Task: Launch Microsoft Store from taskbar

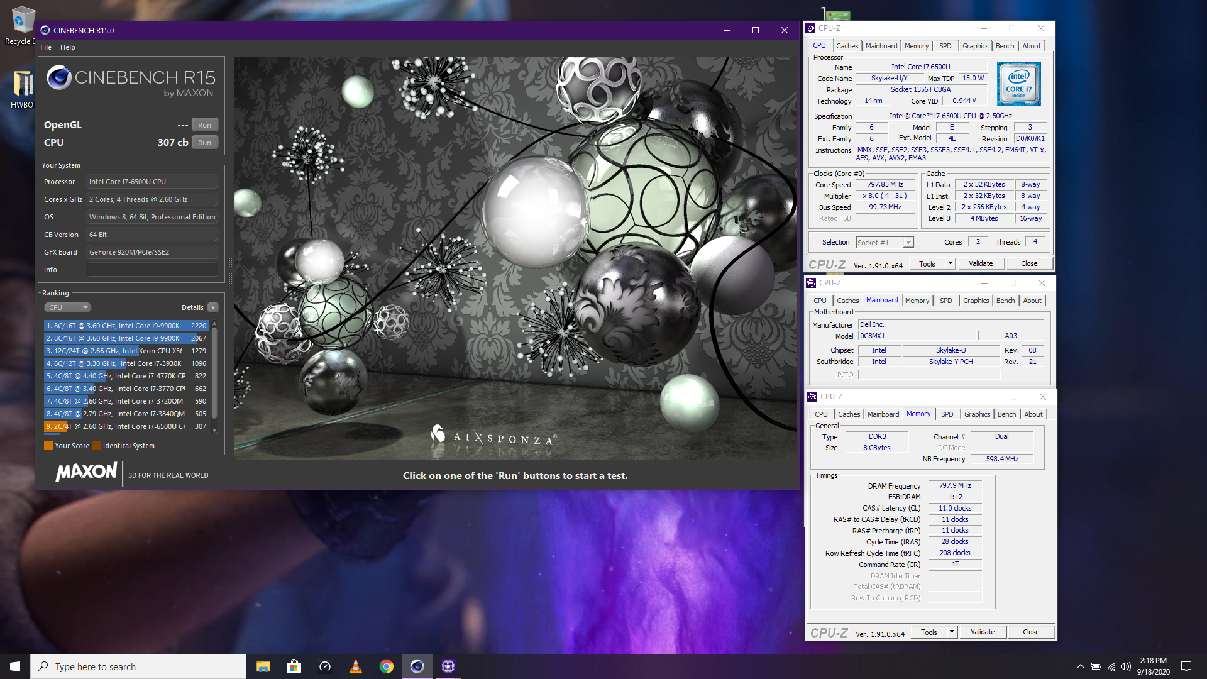Action: click(x=294, y=666)
